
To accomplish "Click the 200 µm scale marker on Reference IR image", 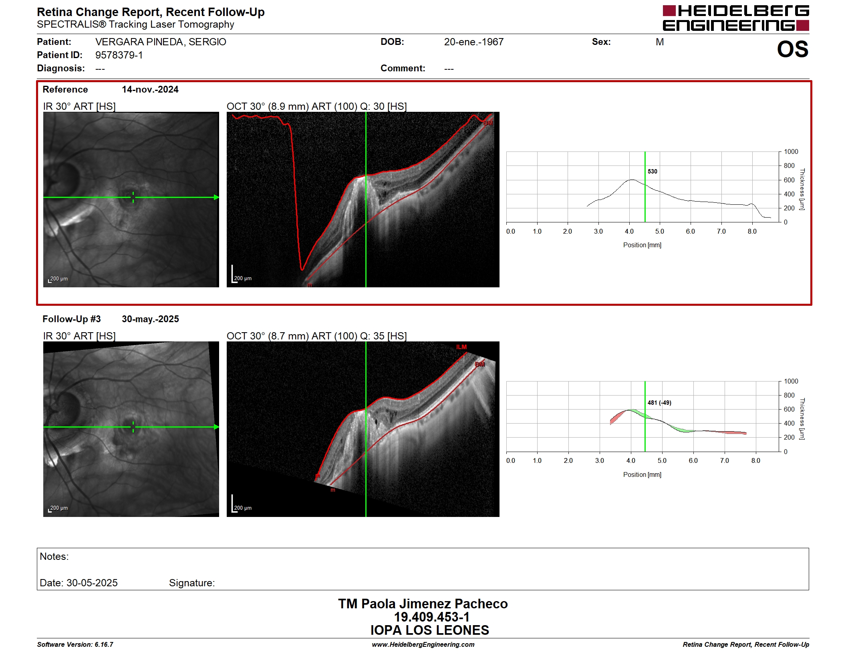I will [58, 279].
